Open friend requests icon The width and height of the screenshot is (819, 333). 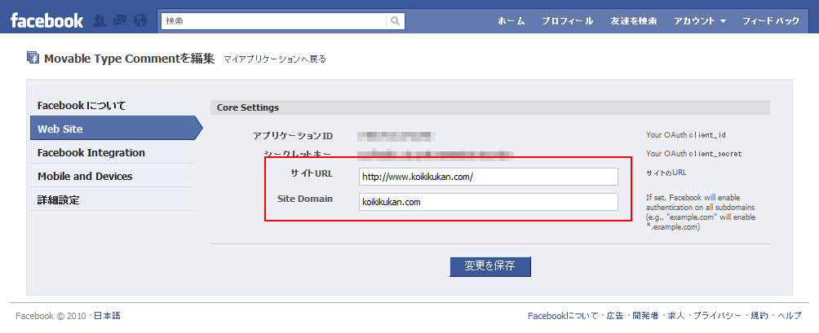(x=100, y=21)
